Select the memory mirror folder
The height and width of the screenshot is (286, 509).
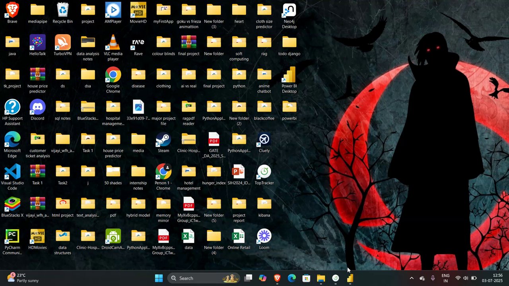tap(163, 209)
